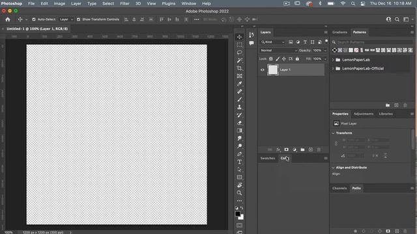Click the Search Patterns input field

tap(372, 42)
